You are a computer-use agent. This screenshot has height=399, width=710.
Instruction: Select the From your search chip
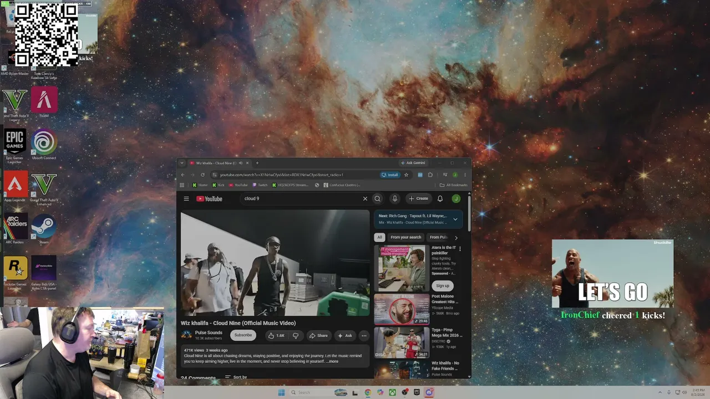[x=405, y=237]
